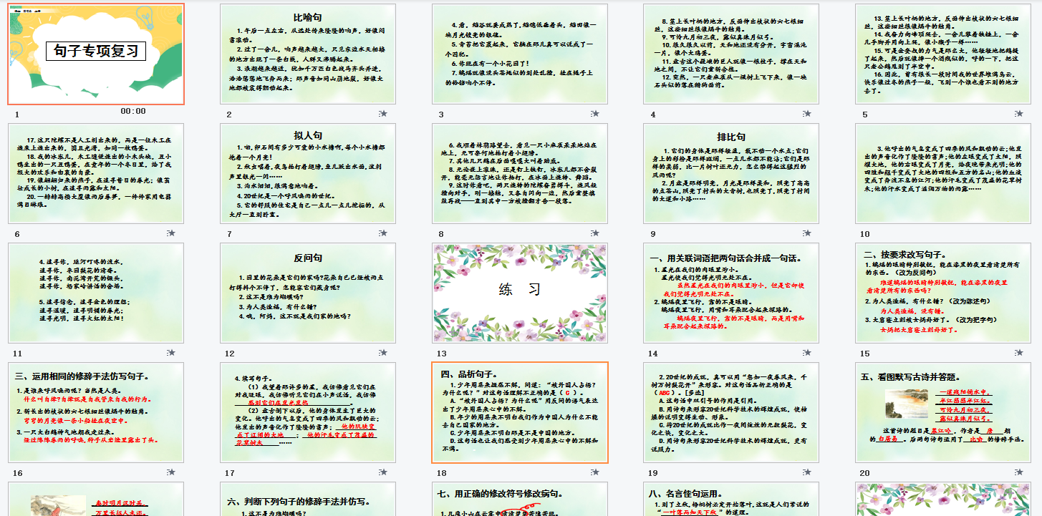Screen dimensions: 1042x516
Task: Select slide 12 titled 反问句
Action: coord(308,293)
